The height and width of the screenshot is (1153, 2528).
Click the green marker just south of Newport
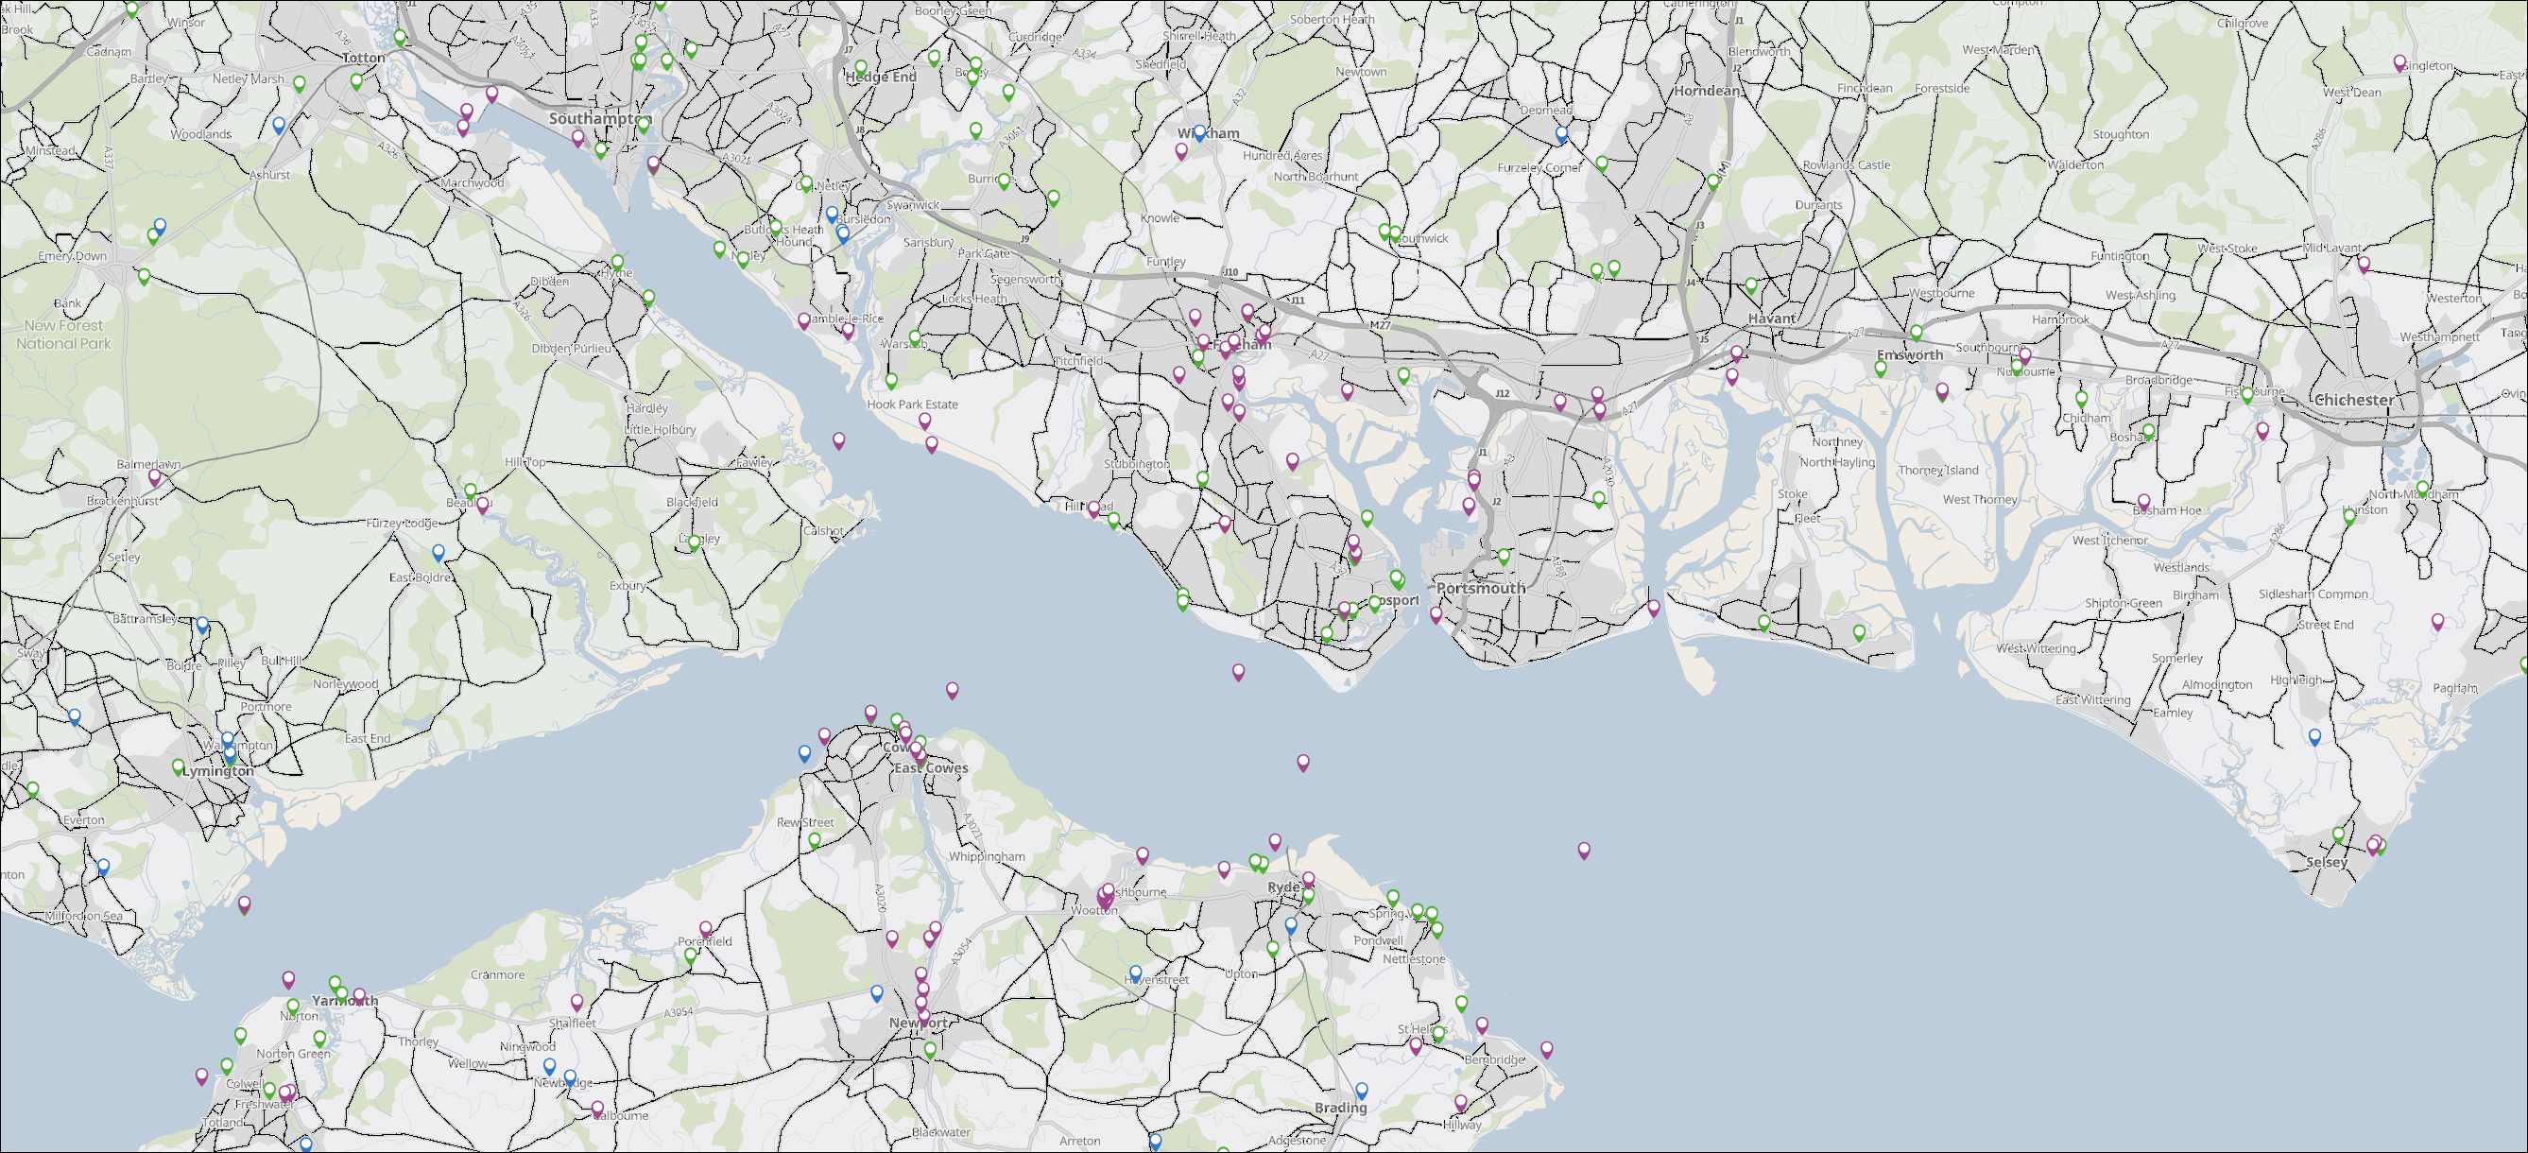point(929,1049)
